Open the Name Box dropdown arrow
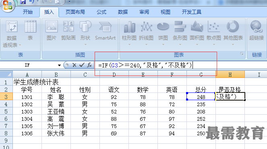267x149 pixels. tap(59, 65)
